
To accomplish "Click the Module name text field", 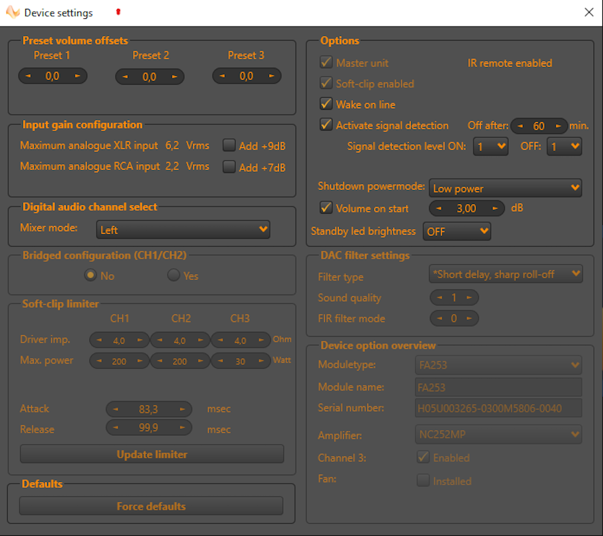I will tap(498, 387).
